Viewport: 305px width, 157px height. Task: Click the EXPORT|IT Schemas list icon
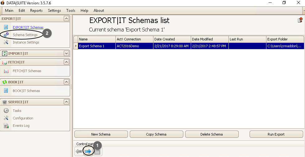coord(6,27)
